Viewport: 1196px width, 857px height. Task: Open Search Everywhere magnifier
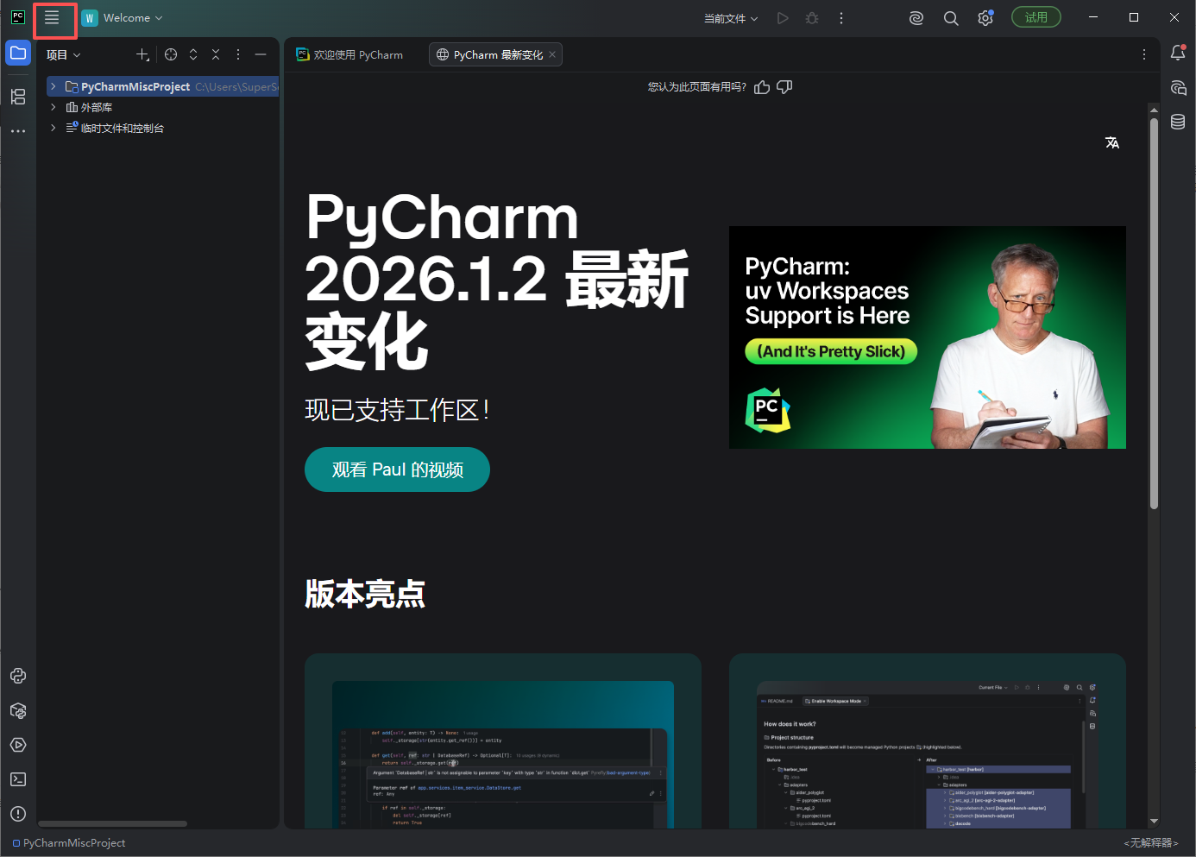point(951,18)
